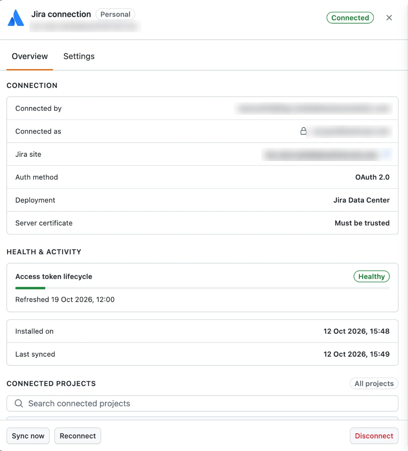Click the Jira Data Center deployment value

click(361, 200)
